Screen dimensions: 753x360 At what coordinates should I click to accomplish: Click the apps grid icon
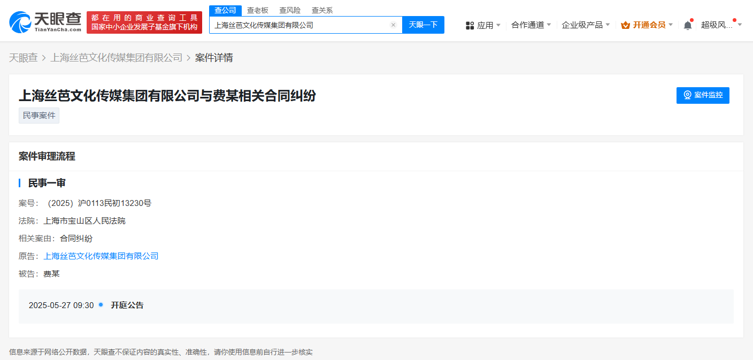coord(470,25)
